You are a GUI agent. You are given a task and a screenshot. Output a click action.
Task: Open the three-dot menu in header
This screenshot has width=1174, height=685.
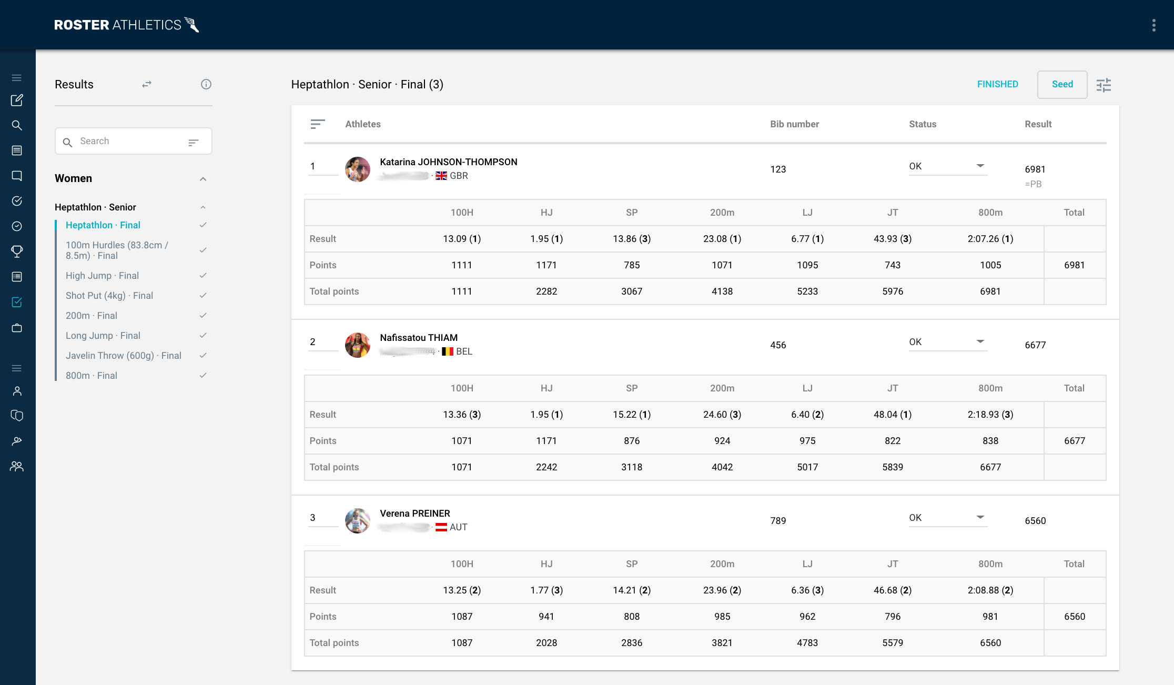(x=1153, y=25)
